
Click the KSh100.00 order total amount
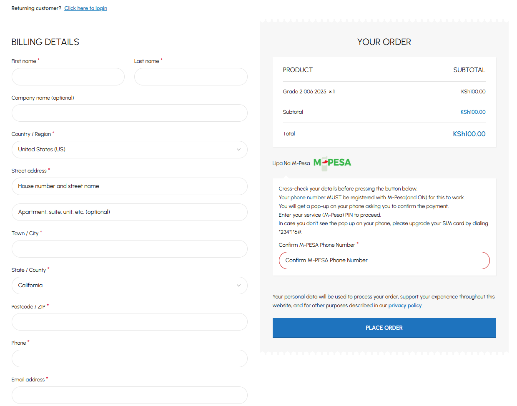469,134
